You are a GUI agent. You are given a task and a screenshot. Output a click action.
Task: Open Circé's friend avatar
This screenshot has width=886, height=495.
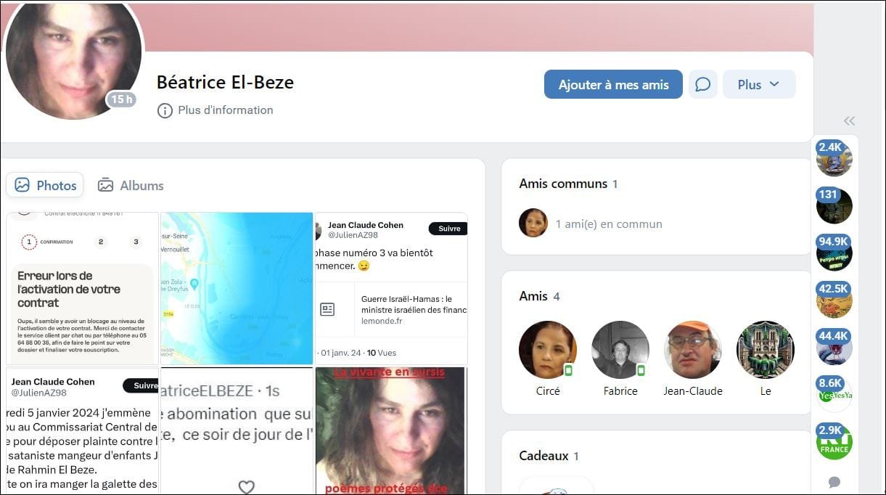coord(548,350)
